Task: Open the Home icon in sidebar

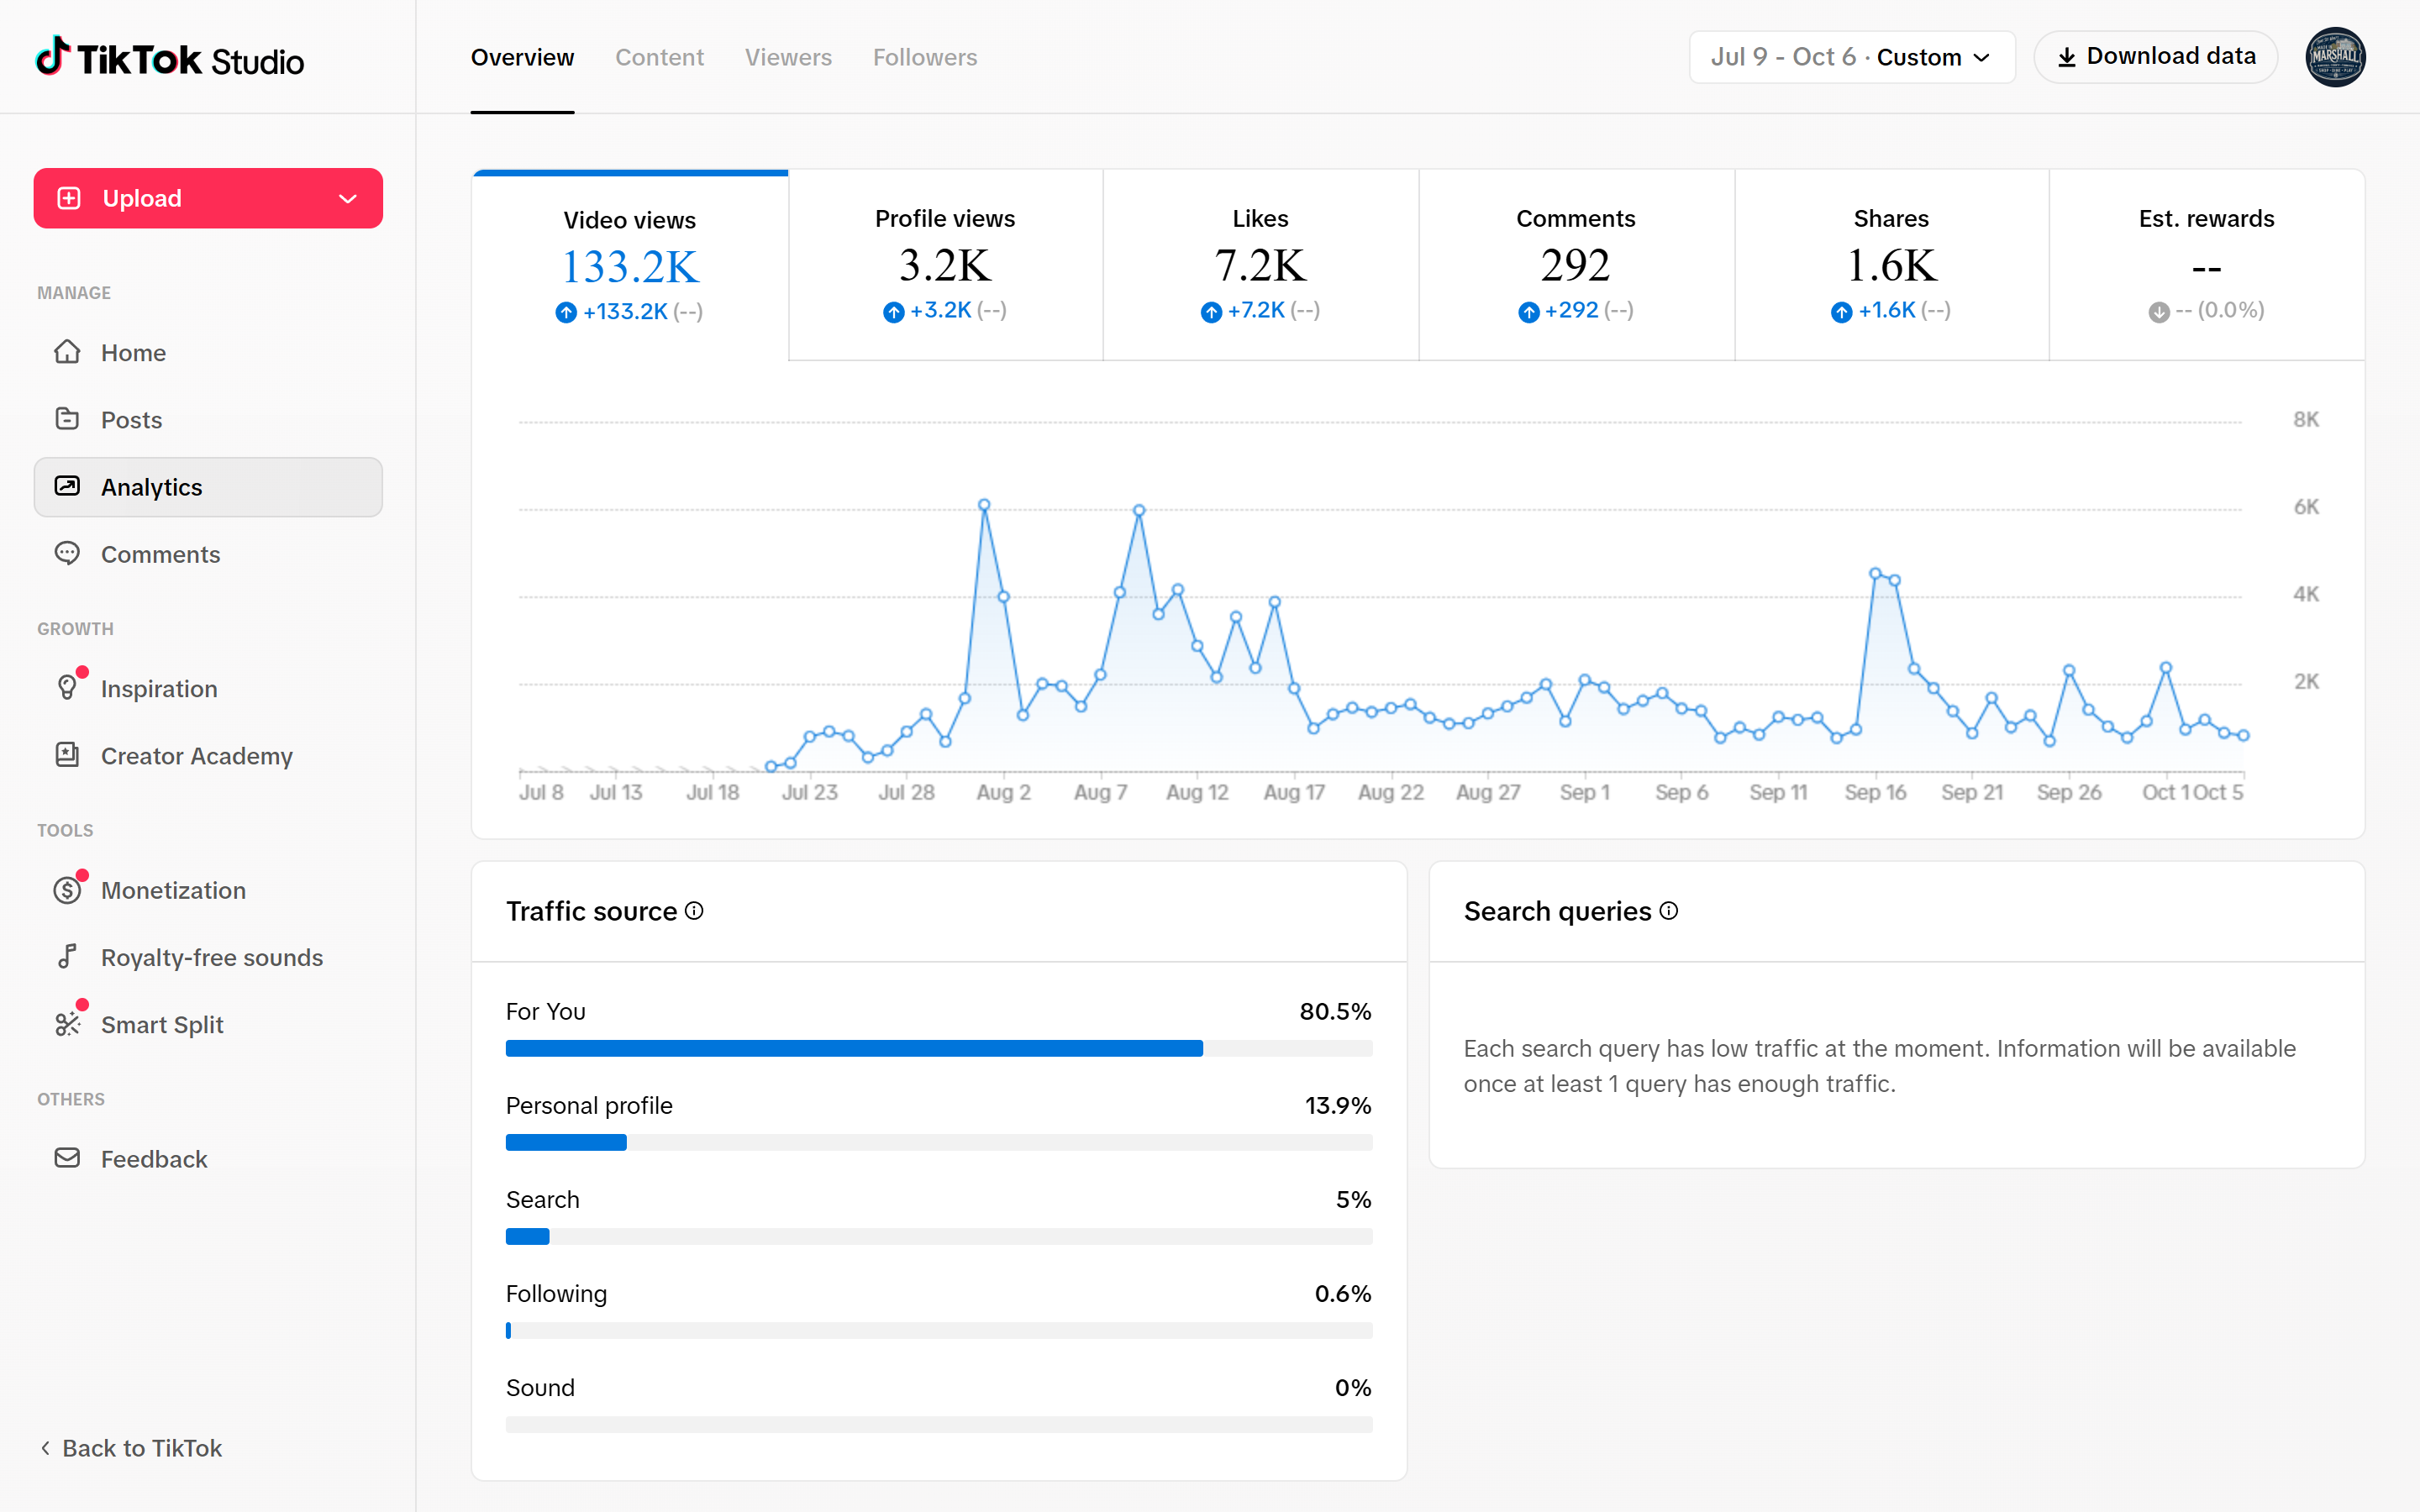Action: (x=67, y=352)
